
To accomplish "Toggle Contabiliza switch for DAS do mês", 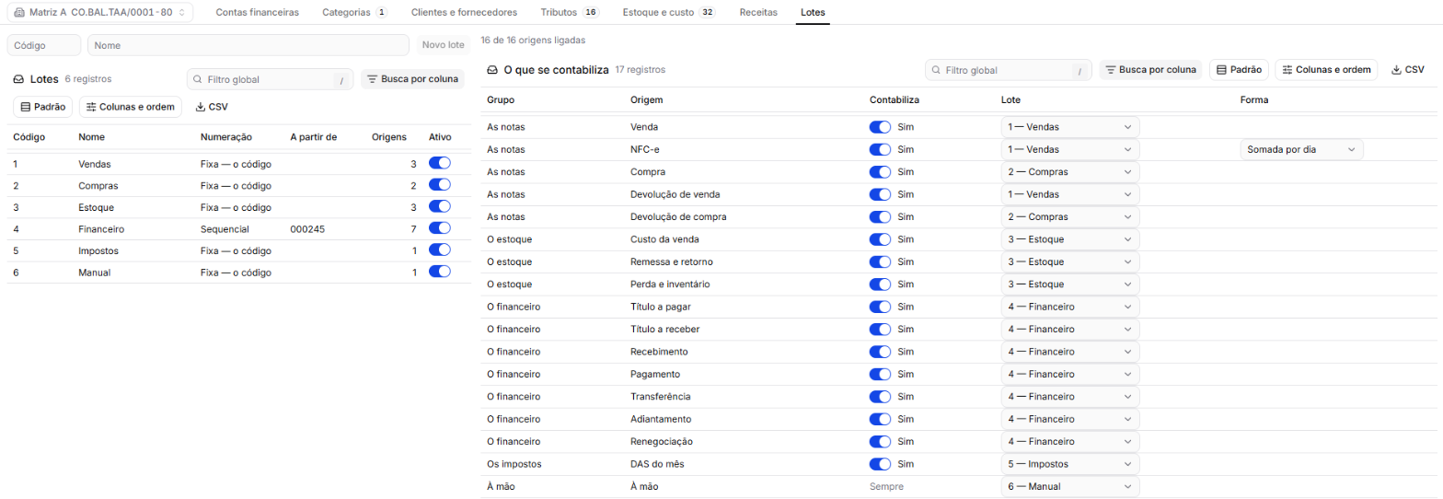I will point(880,464).
